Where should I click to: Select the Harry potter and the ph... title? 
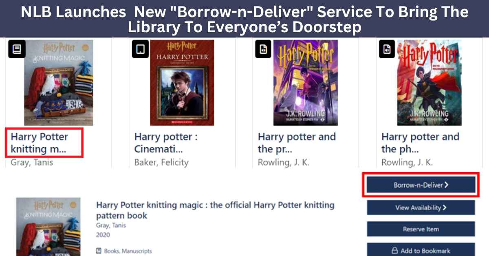420,143
